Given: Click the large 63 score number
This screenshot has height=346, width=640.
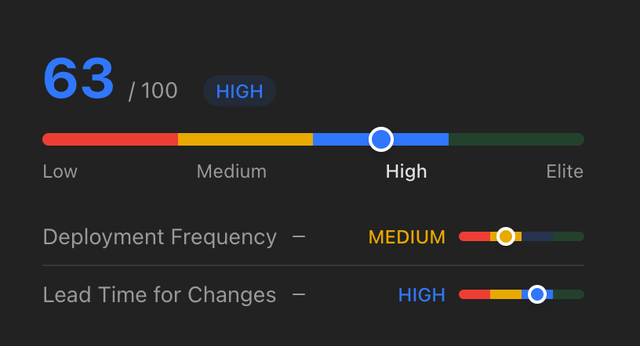Looking at the screenshot, I should click(78, 79).
